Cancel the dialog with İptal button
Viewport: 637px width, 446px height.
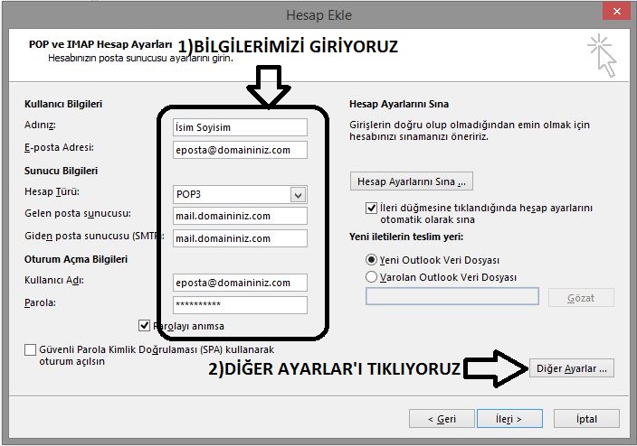585,419
